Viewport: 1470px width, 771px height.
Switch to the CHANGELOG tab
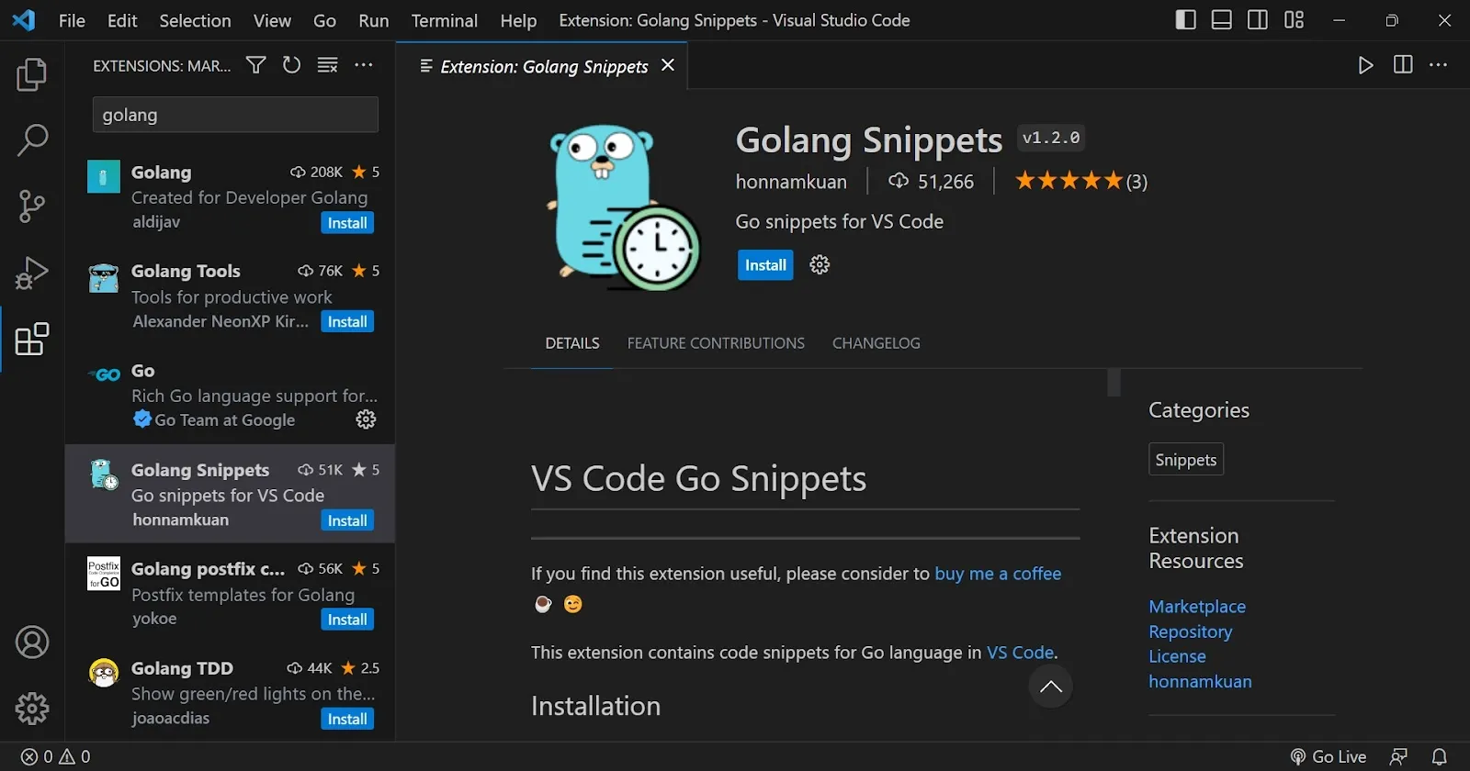click(x=876, y=343)
